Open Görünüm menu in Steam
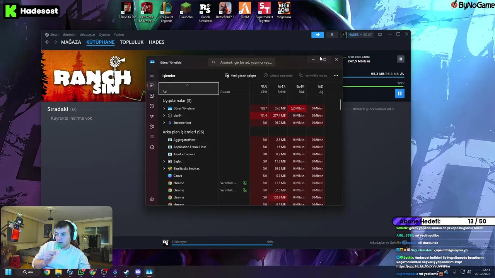 click(70, 35)
